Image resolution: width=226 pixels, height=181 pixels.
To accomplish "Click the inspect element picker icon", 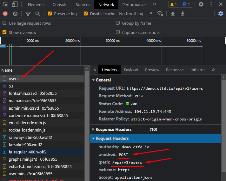I will coord(5,4).
